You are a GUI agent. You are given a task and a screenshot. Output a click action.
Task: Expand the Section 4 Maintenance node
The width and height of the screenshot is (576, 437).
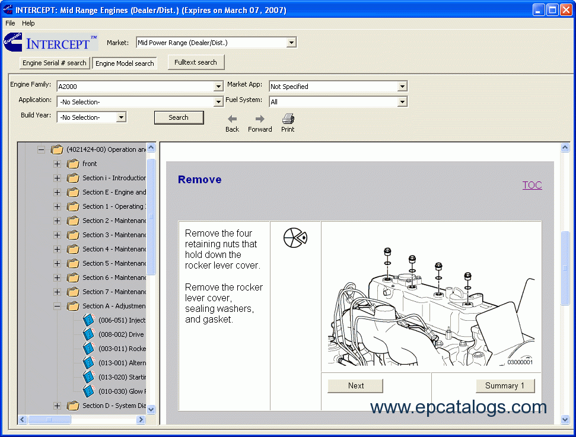[57, 250]
